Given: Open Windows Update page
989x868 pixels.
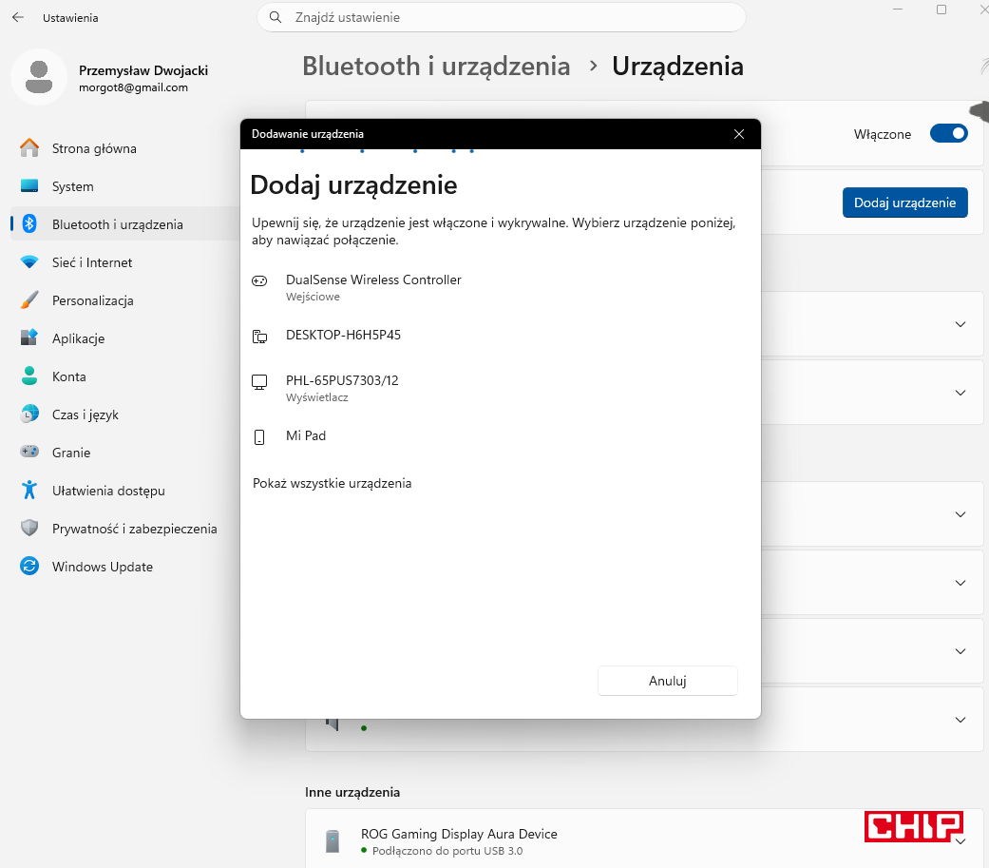Looking at the screenshot, I should point(124,566).
